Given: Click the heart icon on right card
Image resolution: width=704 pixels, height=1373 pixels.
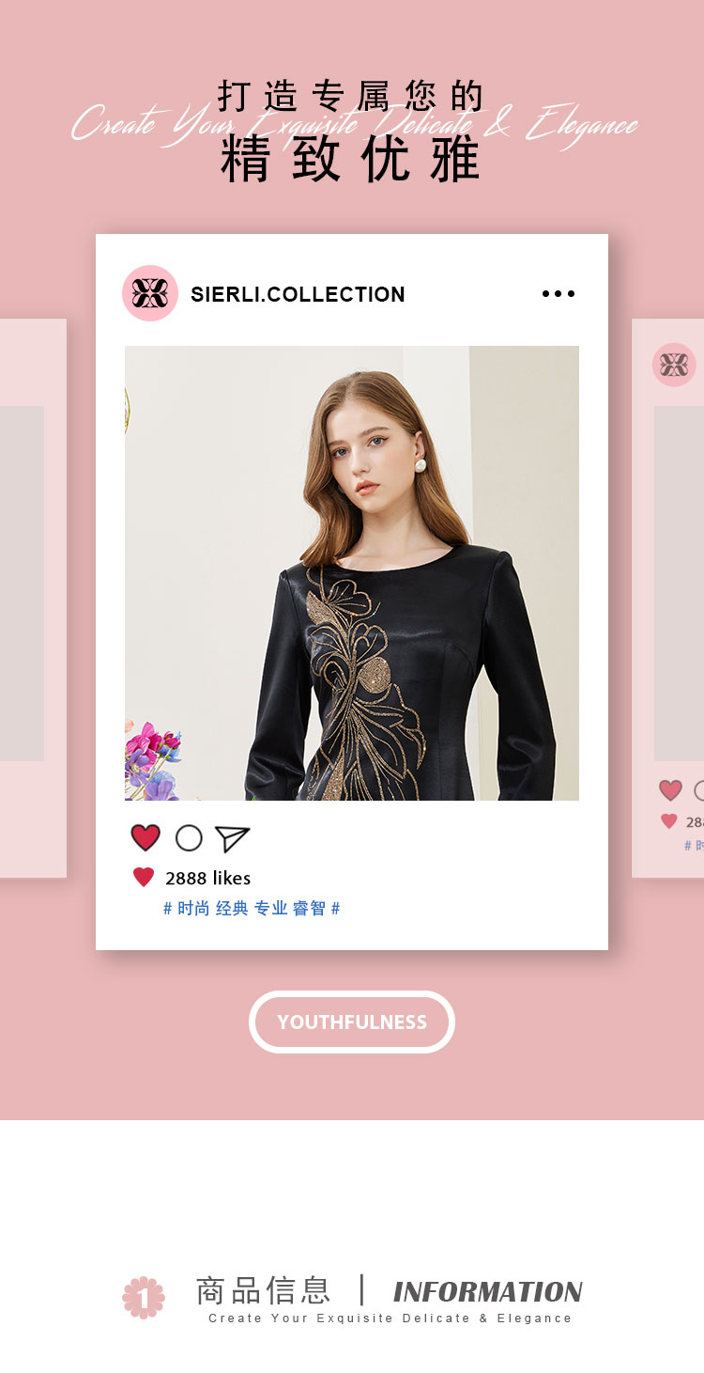Looking at the screenshot, I should 670,790.
